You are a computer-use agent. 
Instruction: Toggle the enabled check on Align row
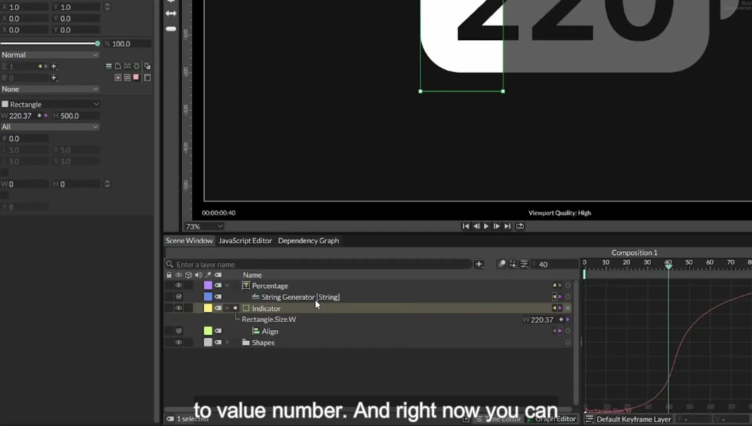(x=179, y=331)
